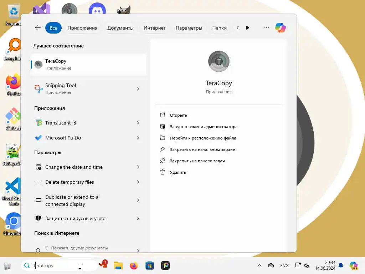
Task: Select the Git Bash desktop shortcut
Action: 13,119
